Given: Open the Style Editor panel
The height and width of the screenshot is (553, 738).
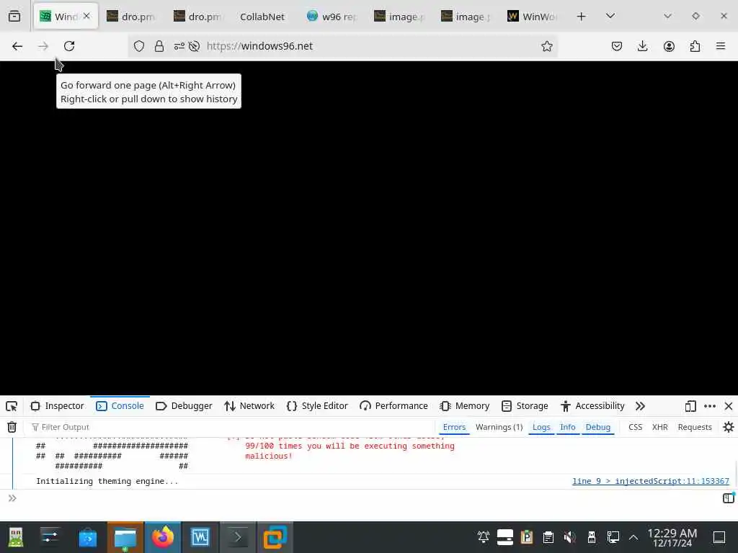Looking at the screenshot, I should click(317, 406).
